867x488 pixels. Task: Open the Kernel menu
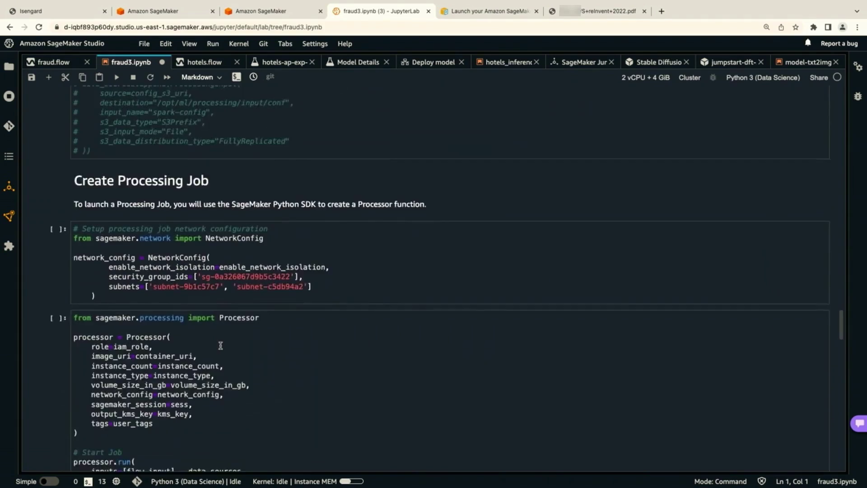(x=238, y=44)
